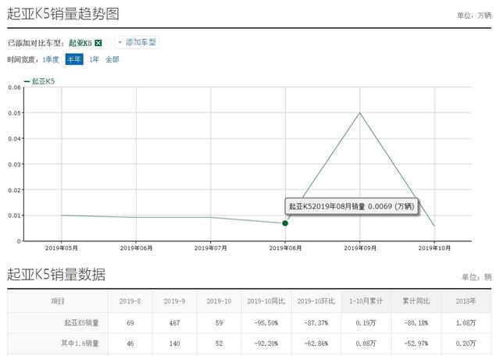
Task: Click the 2018年 column header
Action: [x=466, y=301]
